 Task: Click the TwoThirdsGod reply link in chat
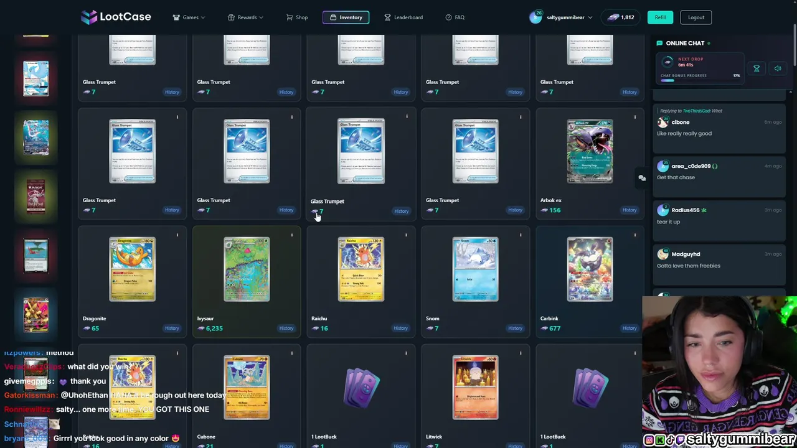pyautogui.click(x=696, y=111)
